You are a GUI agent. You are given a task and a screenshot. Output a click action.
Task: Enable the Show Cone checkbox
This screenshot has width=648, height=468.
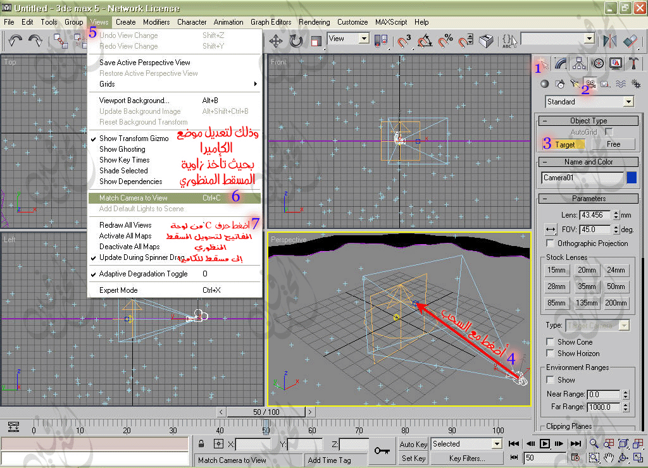(550, 342)
